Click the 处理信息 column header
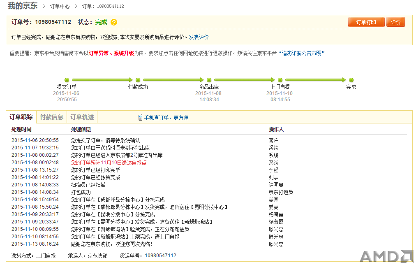This screenshot has width=416, height=265. pos(81,129)
